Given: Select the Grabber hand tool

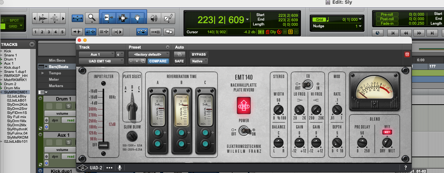Looking at the screenshot, I should point(137,18).
